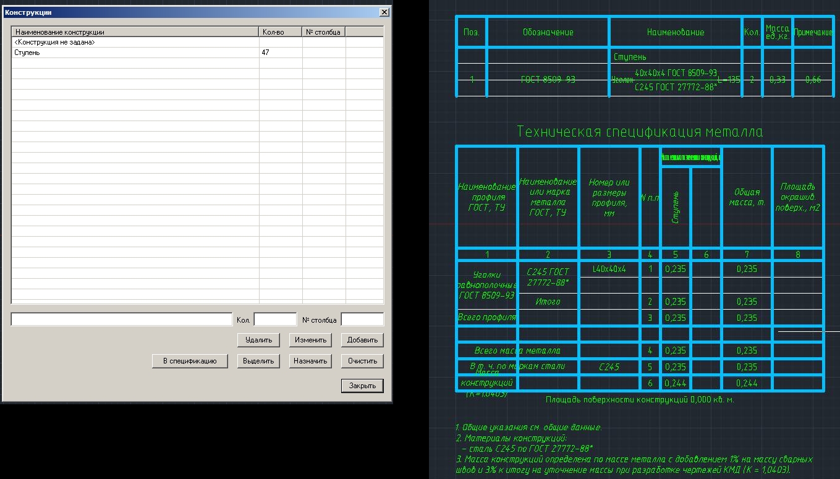Select Техническая спецификация металла title text
This screenshot has width=840, height=479.
point(640,132)
